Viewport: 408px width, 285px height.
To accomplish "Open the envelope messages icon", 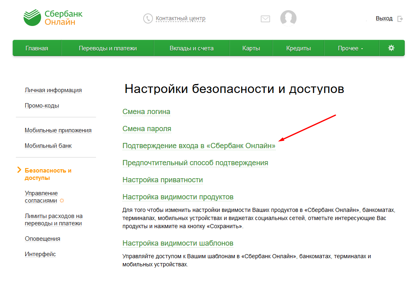I will pos(265,19).
